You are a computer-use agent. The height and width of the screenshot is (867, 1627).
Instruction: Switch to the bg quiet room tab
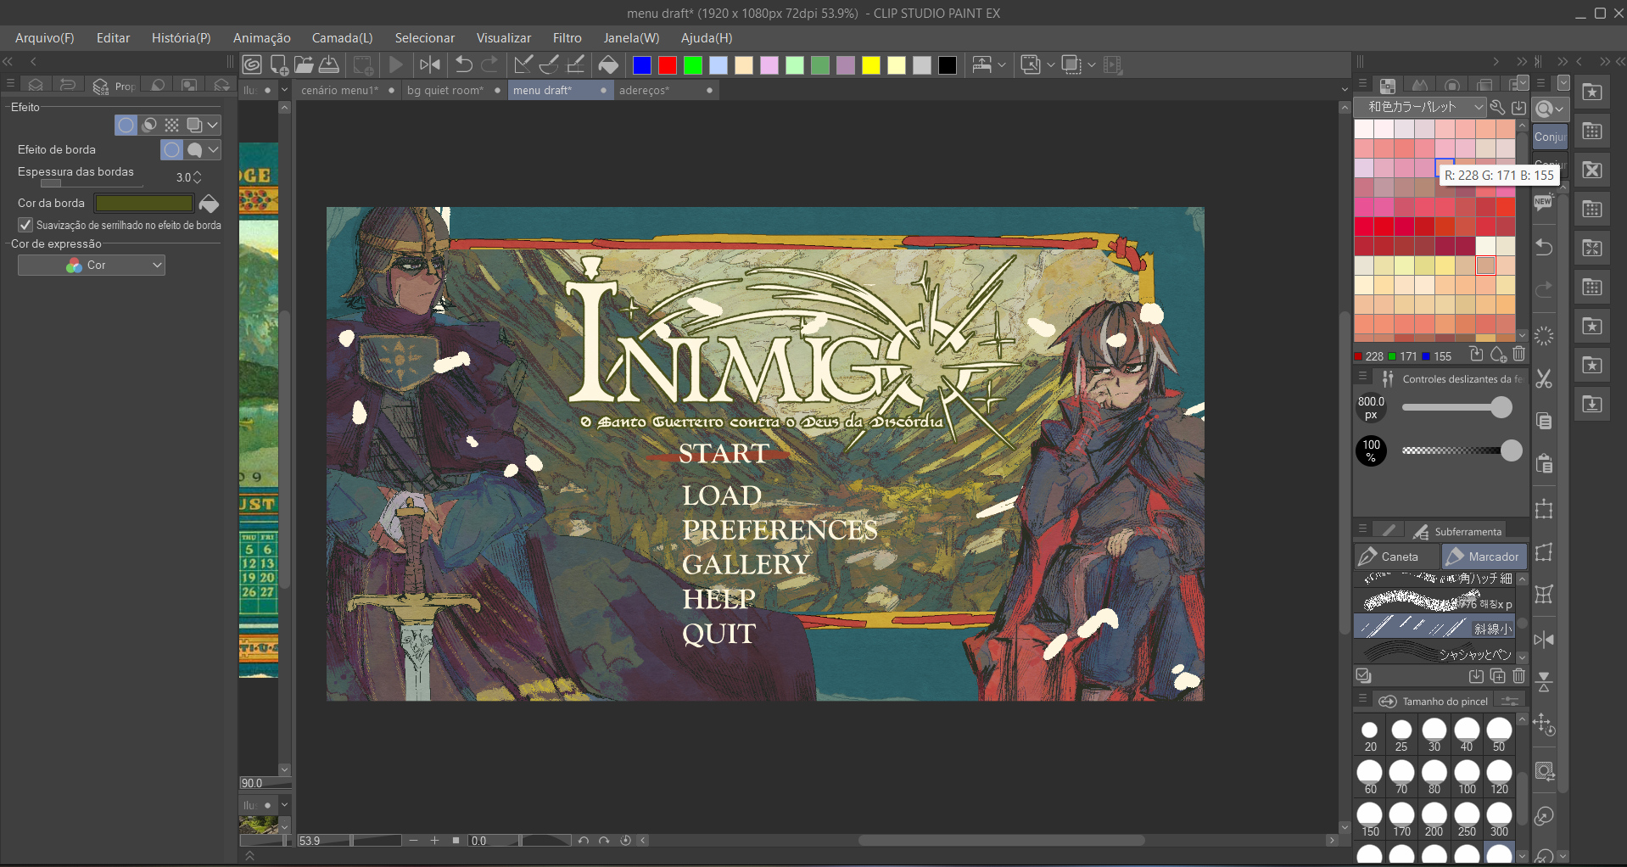coord(444,90)
